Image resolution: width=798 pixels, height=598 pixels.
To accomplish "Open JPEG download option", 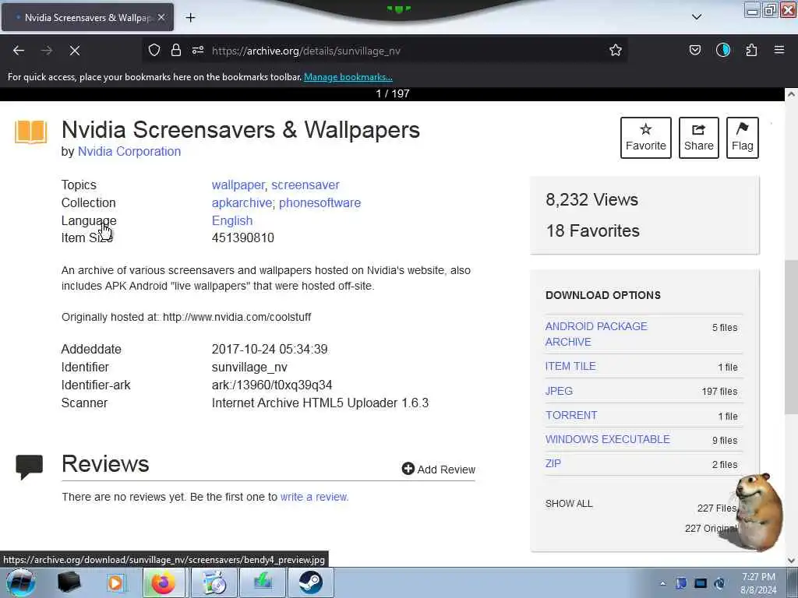I will (559, 391).
